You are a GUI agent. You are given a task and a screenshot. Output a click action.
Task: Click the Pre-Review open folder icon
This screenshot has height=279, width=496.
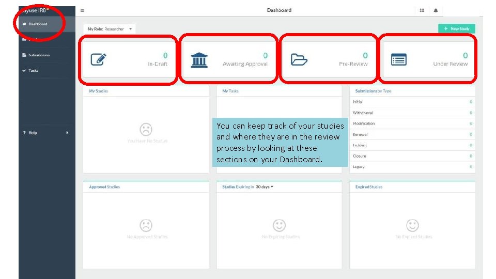pos(299,59)
